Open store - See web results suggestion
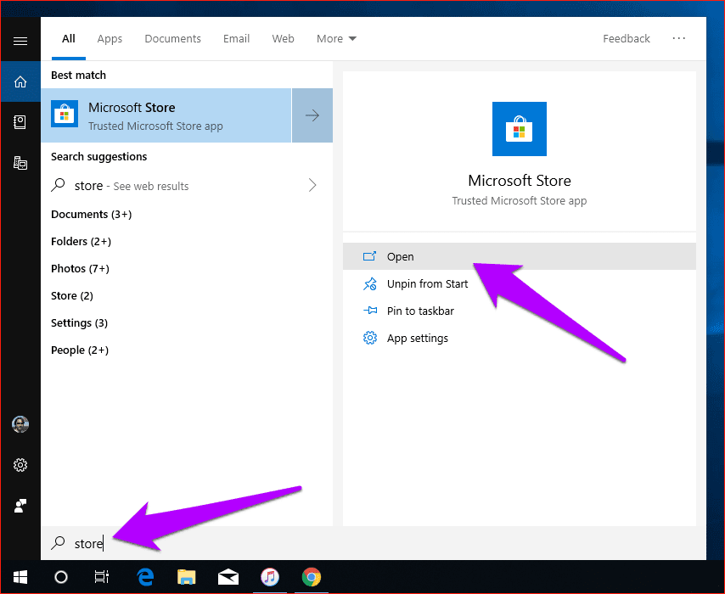Viewport: 725px width, 594px height. click(x=187, y=185)
